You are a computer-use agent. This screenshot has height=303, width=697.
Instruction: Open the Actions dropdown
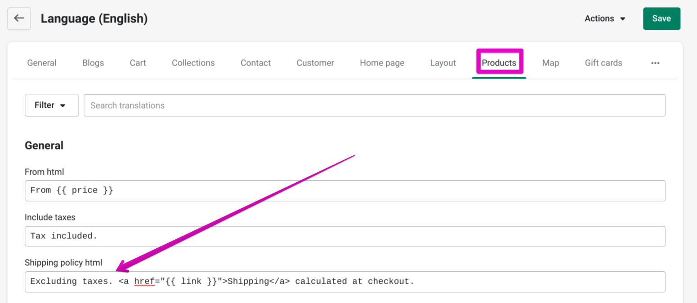point(605,18)
